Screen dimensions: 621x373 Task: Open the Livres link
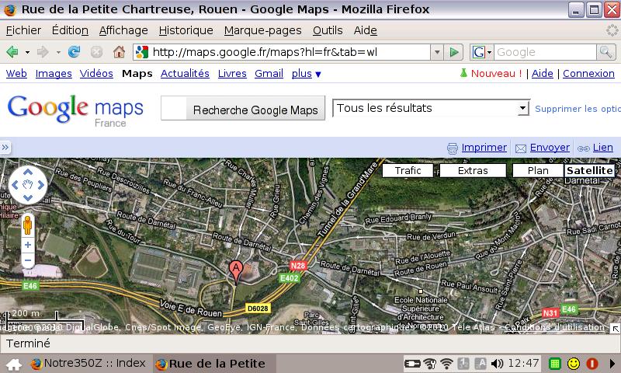coord(232,74)
